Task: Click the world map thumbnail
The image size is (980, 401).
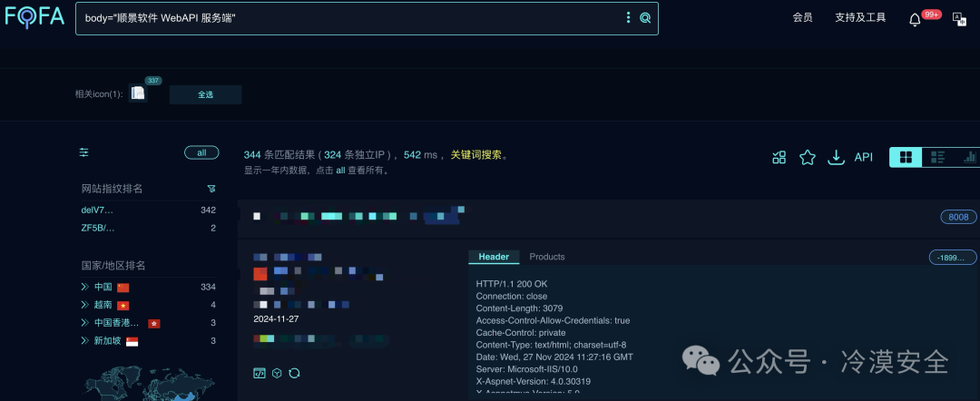Action: click(x=150, y=382)
